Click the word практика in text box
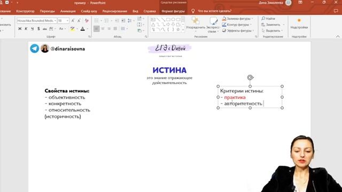Viewport: 342px width, 192px height. point(235,97)
